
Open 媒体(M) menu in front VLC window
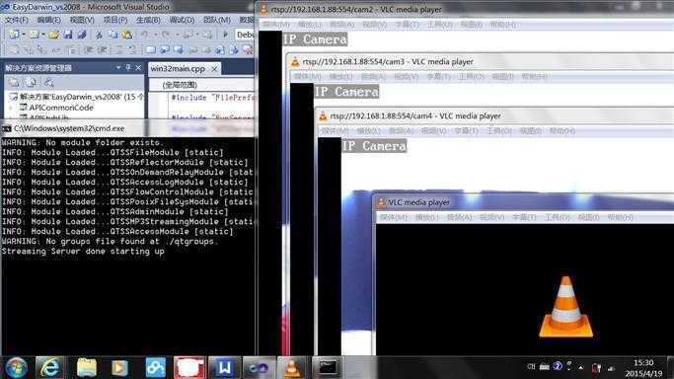click(x=394, y=217)
